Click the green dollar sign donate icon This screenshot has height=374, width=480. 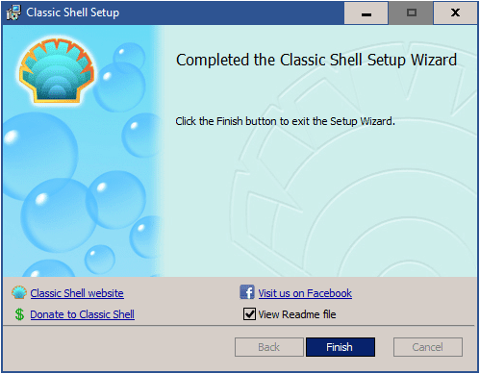click(x=19, y=314)
